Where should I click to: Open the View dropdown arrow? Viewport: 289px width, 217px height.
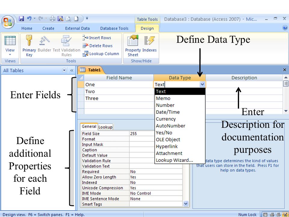pos(10,55)
